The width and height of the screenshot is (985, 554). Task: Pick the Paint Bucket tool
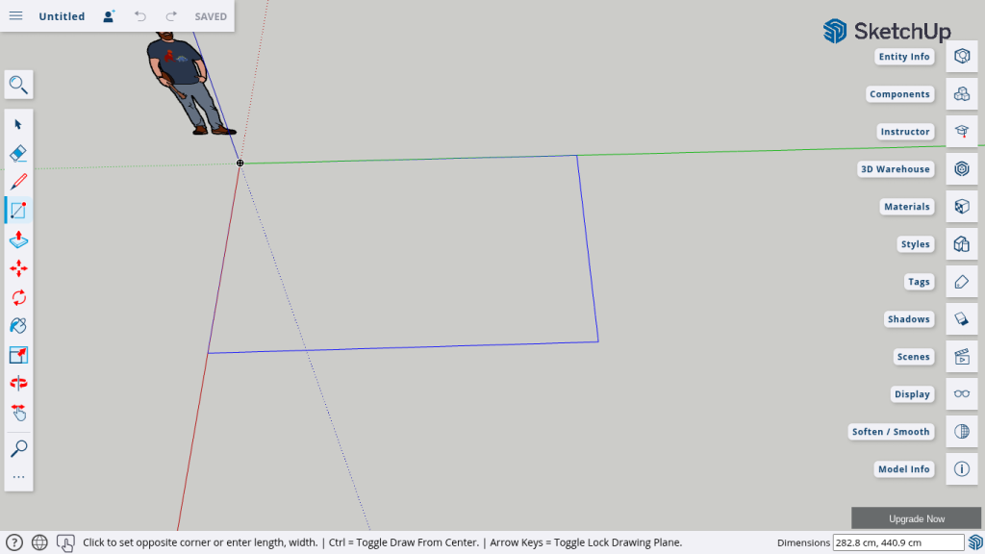(x=18, y=326)
